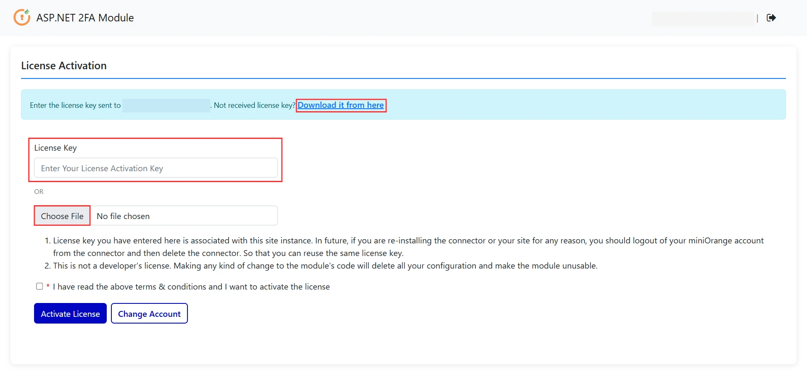This screenshot has height=376, width=807.
Task: Click the 'I have read the above terms' label
Action: tap(191, 287)
